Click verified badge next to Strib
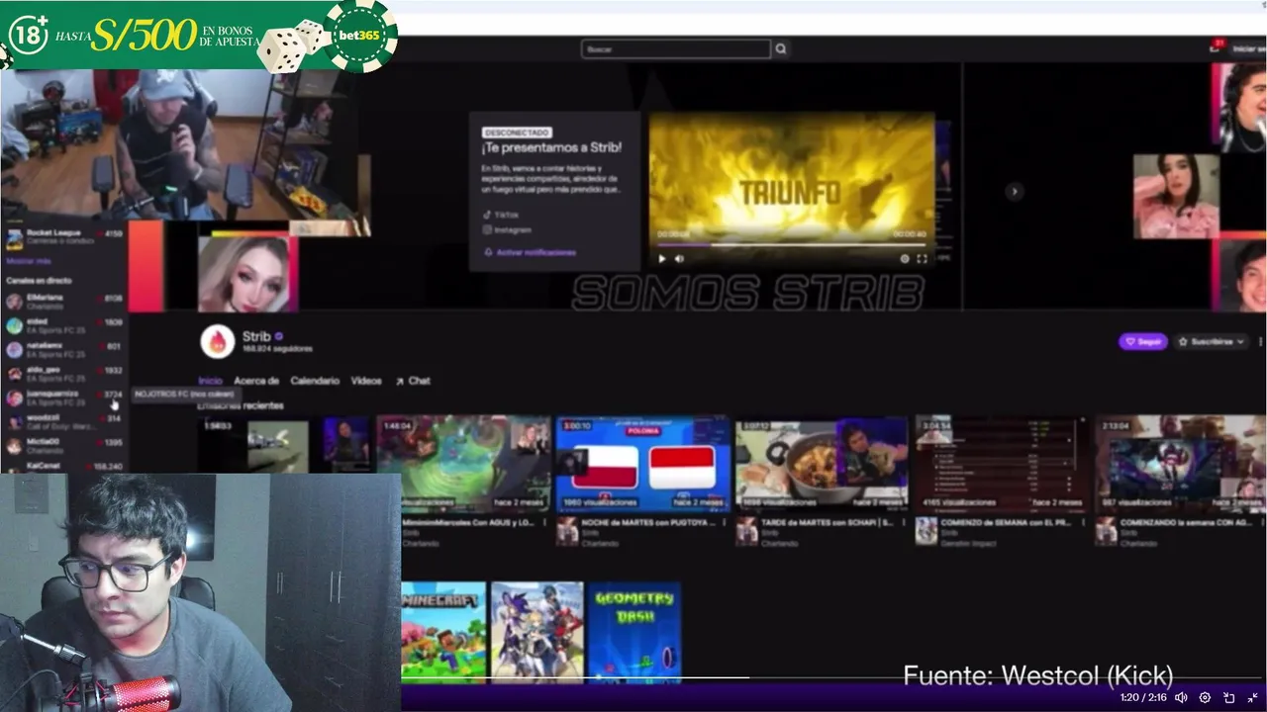Viewport: 1267px width, 712px height. [278, 336]
